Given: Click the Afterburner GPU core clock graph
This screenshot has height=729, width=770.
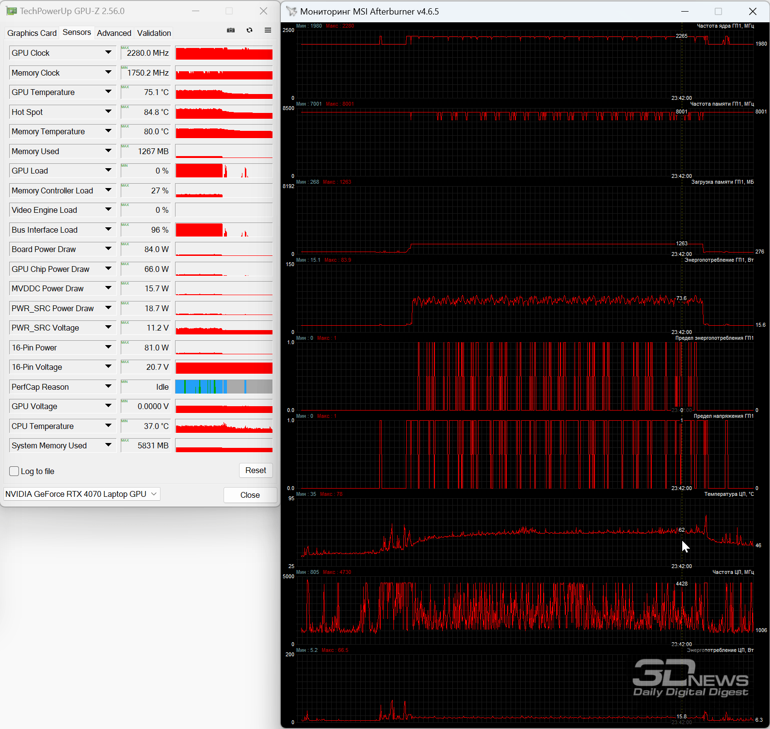Looking at the screenshot, I should point(525,64).
